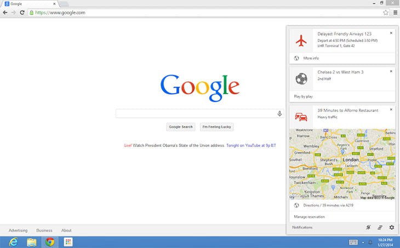Click the address bar URL

click(x=60, y=13)
